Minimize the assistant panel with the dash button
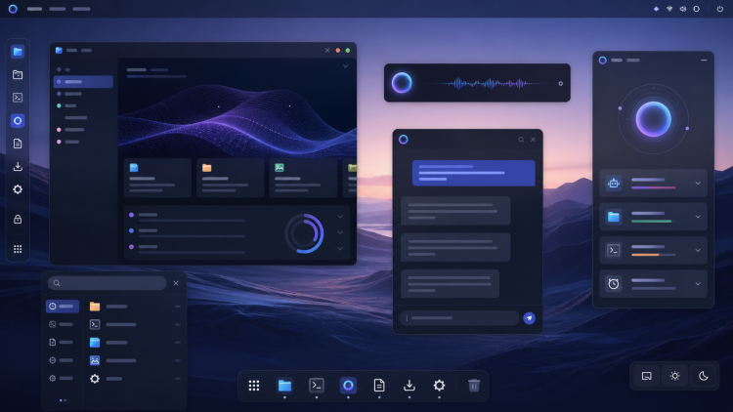The height and width of the screenshot is (412, 733). 704,61
